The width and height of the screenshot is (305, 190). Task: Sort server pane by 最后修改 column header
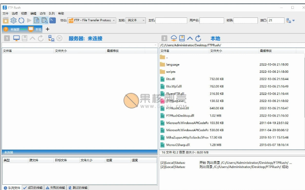click(125, 51)
